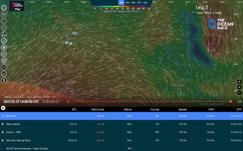Viewport: 243px width, 151px height.
Task: Click the center-on-target crosshair icon
Action: (4, 28)
